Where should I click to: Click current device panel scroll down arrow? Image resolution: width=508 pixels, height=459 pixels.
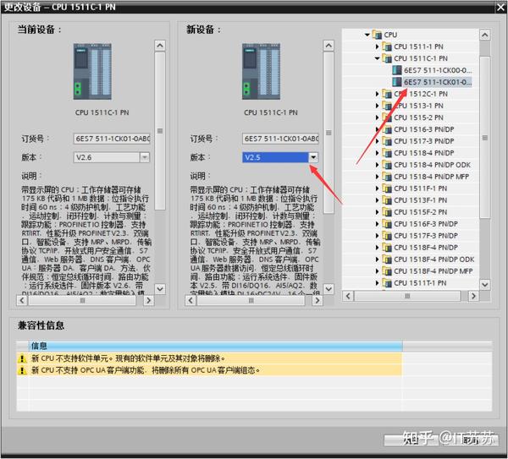click(160, 288)
